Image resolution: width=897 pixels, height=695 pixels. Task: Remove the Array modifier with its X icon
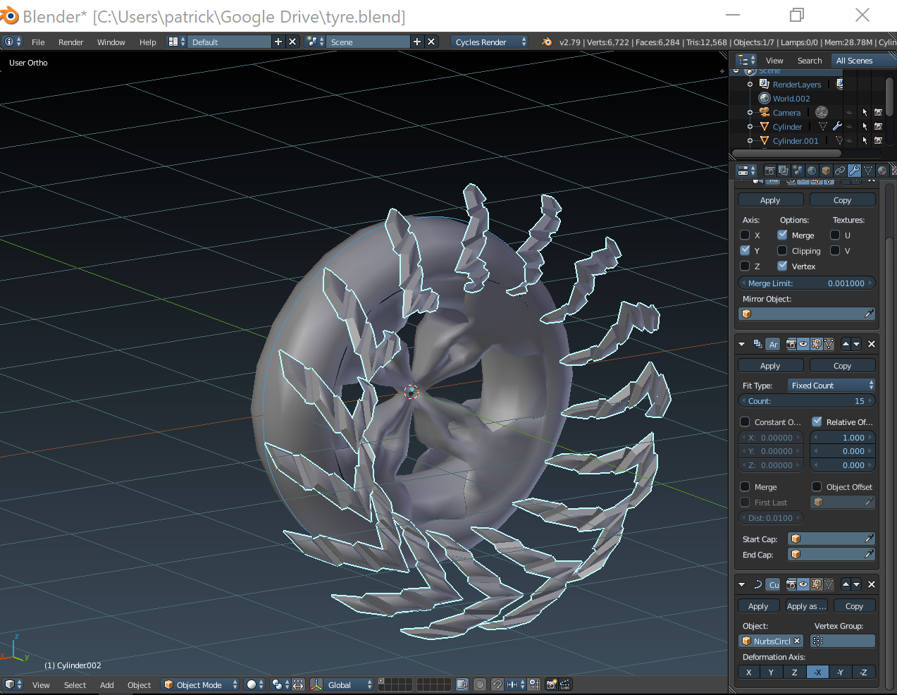(x=872, y=344)
